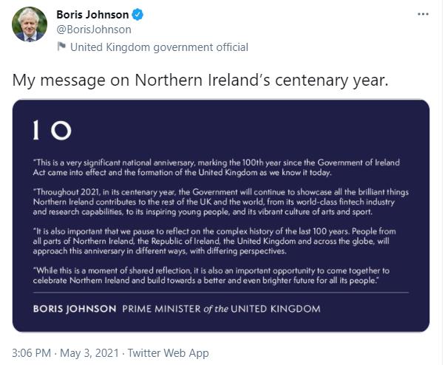Click the number 10 logo in the image
445x365 pixels.
52,131
